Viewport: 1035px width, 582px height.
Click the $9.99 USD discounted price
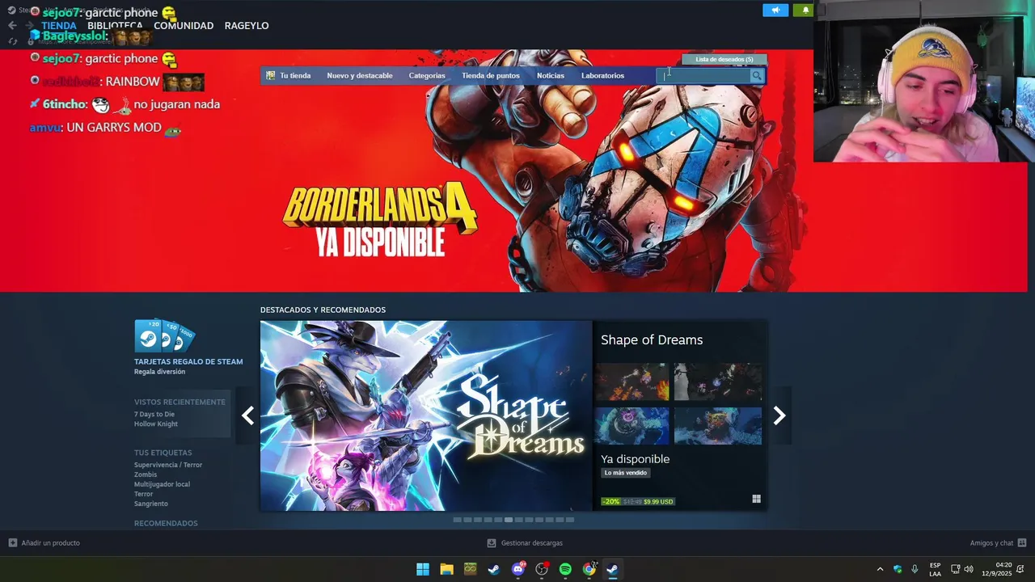[x=658, y=501]
